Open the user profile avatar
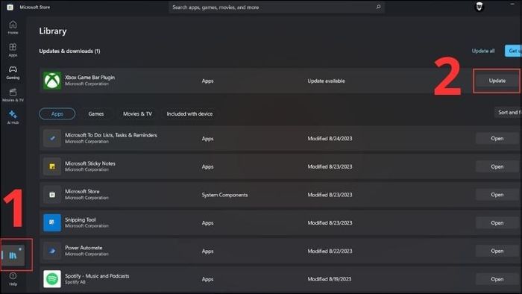 479,7
